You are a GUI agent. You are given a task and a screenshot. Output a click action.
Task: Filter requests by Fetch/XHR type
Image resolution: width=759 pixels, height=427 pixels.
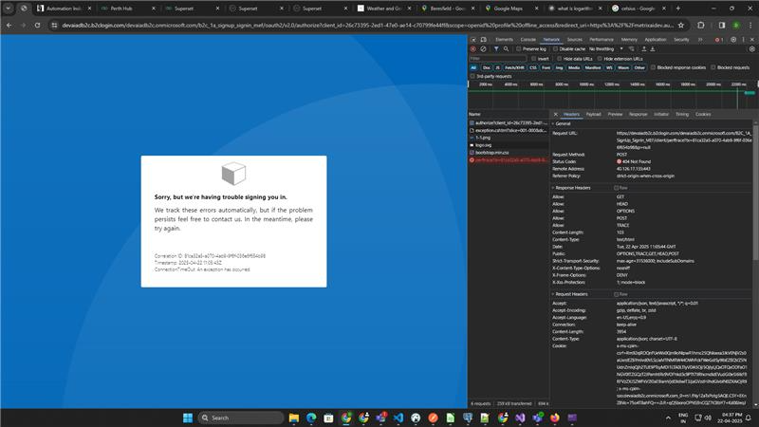coord(514,67)
